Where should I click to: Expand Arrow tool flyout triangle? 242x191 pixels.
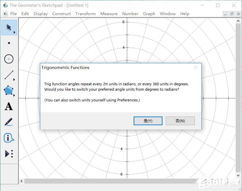(x=14, y=32)
